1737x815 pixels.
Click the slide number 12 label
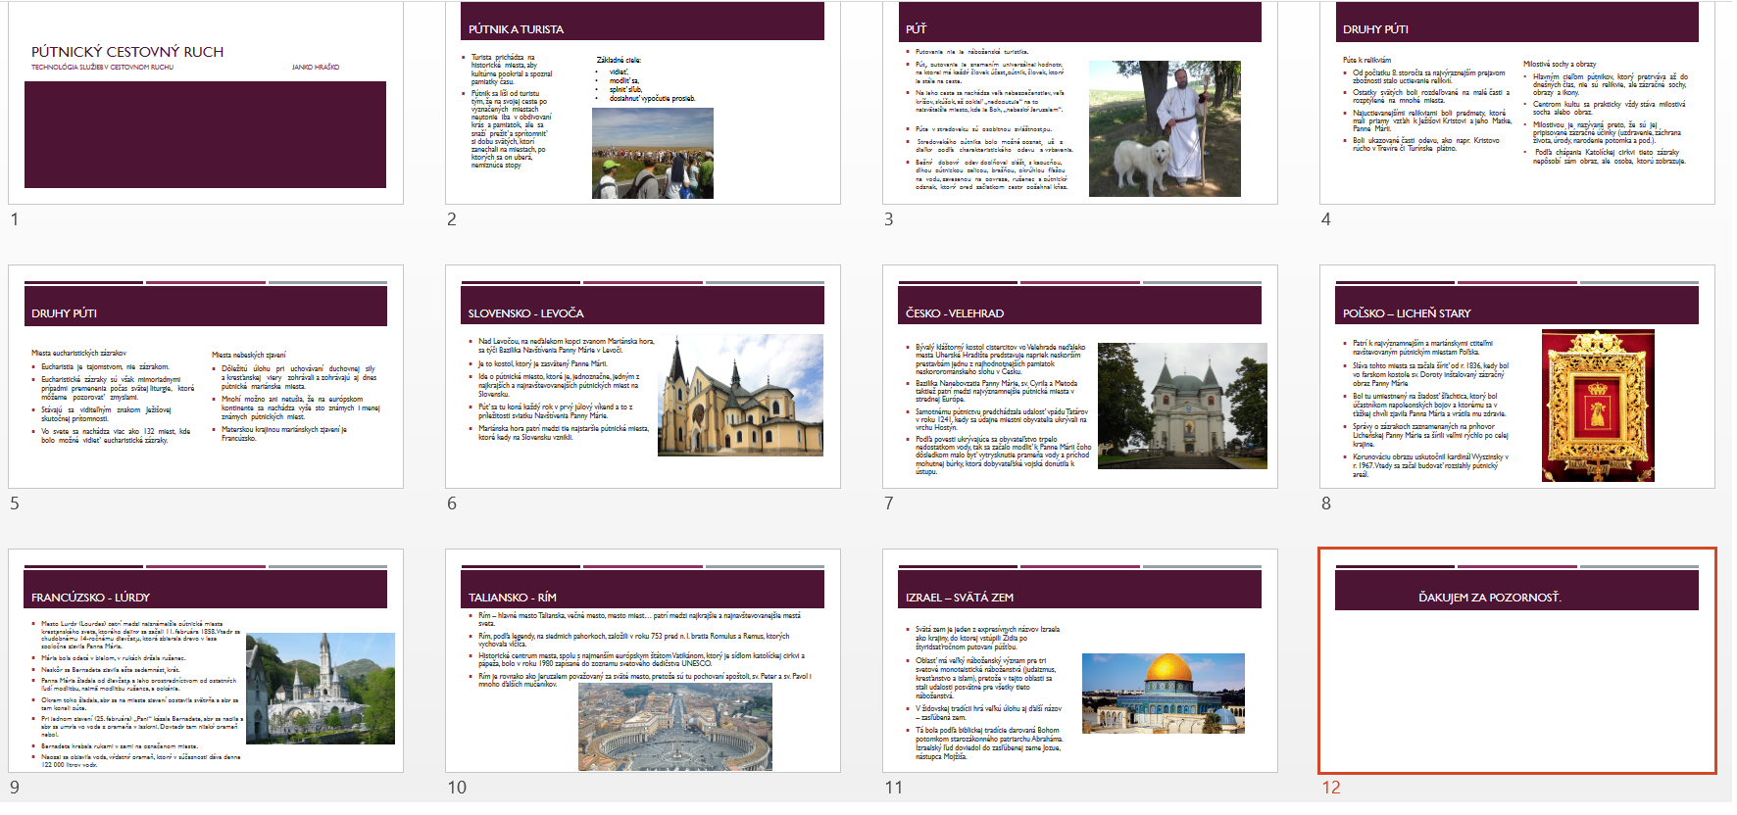[1330, 788]
